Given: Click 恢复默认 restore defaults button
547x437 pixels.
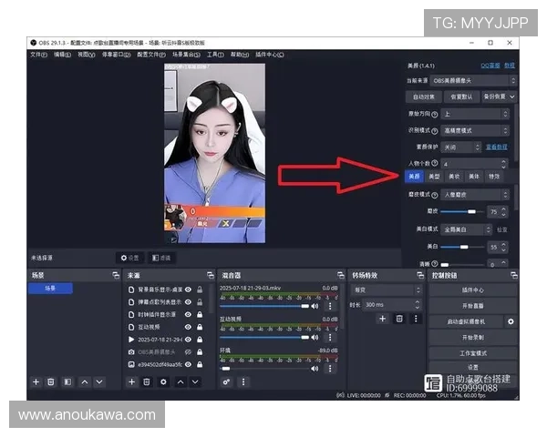Looking at the screenshot, I should (461, 97).
